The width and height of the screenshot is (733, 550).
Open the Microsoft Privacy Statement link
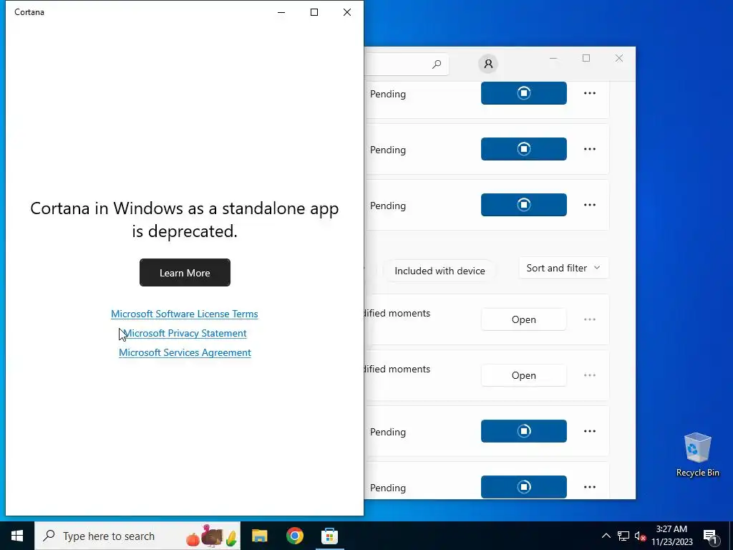(185, 333)
